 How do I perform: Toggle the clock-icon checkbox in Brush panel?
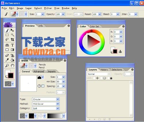[x=43, y=86]
